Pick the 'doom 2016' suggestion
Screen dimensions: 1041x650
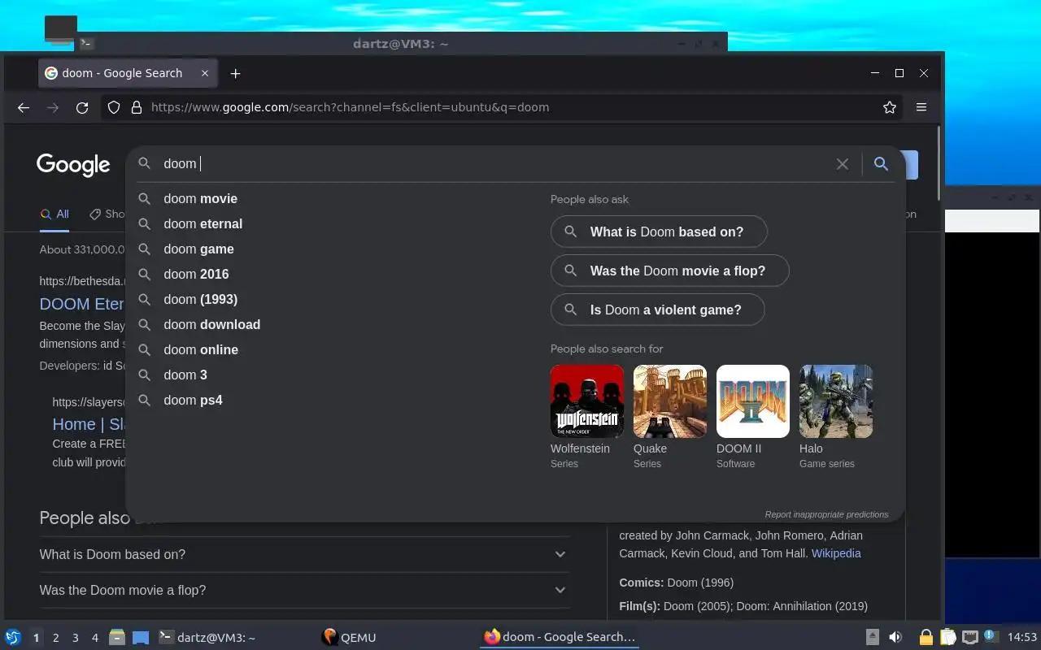pos(196,275)
